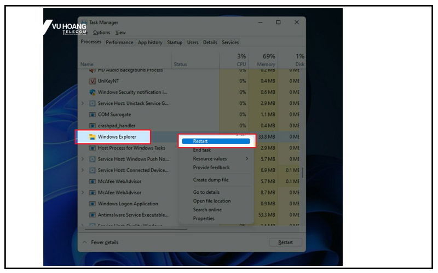Click the 8.7 MB memory value

coord(268,193)
